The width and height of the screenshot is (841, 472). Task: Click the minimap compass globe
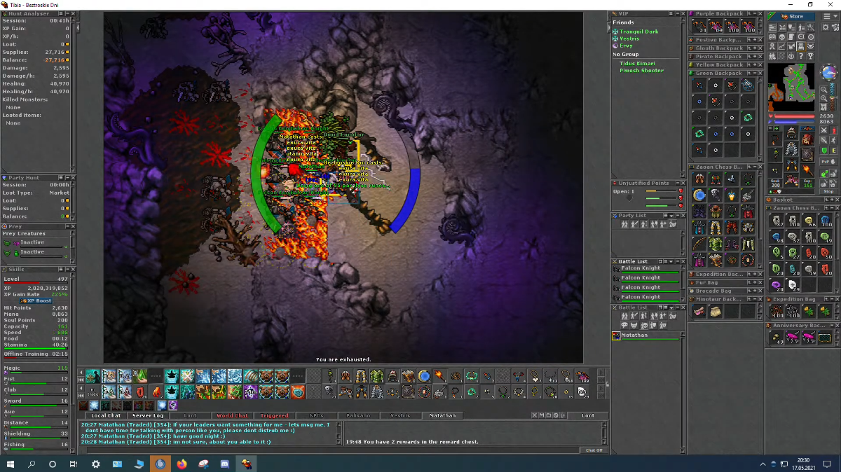[828, 74]
